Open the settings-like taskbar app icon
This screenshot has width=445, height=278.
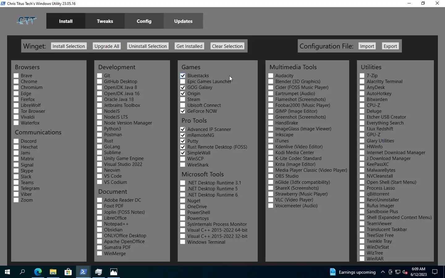[98, 272]
